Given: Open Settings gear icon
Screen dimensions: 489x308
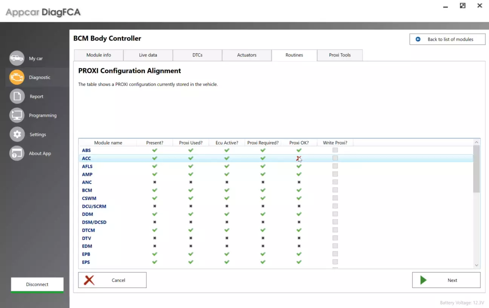Looking at the screenshot, I should (x=17, y=134).
